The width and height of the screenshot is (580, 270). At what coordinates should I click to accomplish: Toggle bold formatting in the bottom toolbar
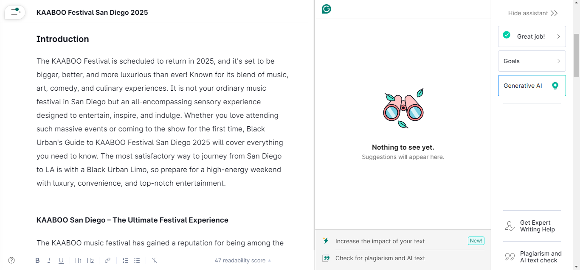(x=37, y=260)
